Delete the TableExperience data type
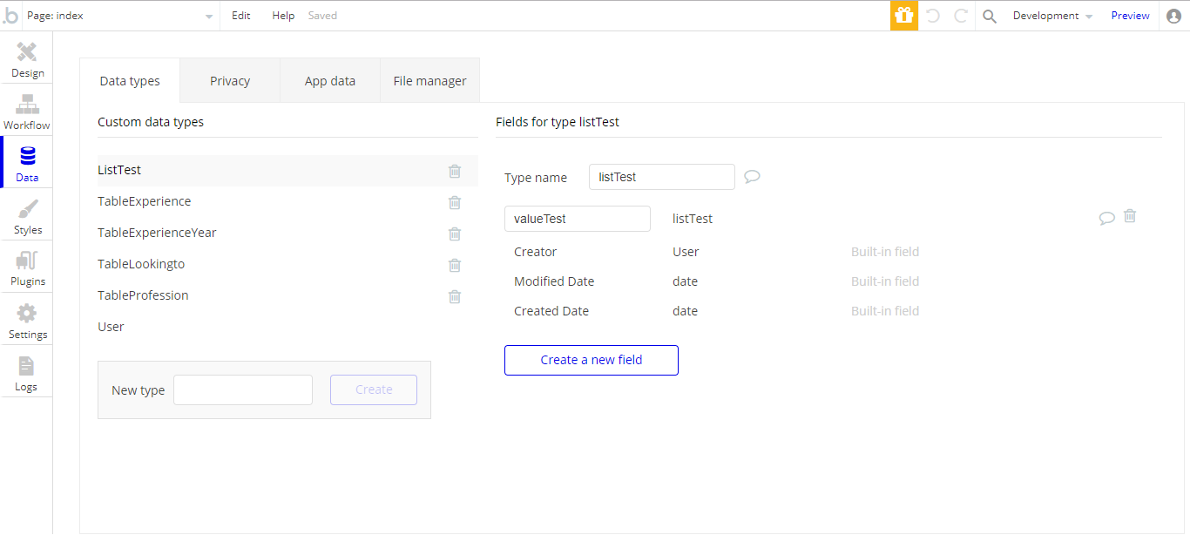Screen dimensions: 1190x535 coord(455,202)
